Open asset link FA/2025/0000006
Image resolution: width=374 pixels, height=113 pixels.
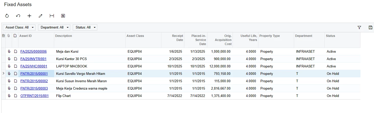tap(33, 52)
